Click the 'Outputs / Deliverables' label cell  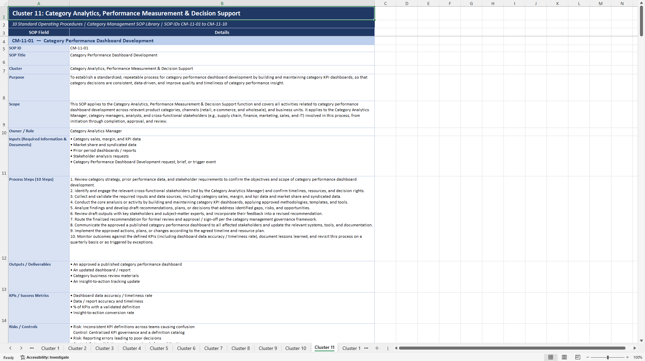click(39, 277)
